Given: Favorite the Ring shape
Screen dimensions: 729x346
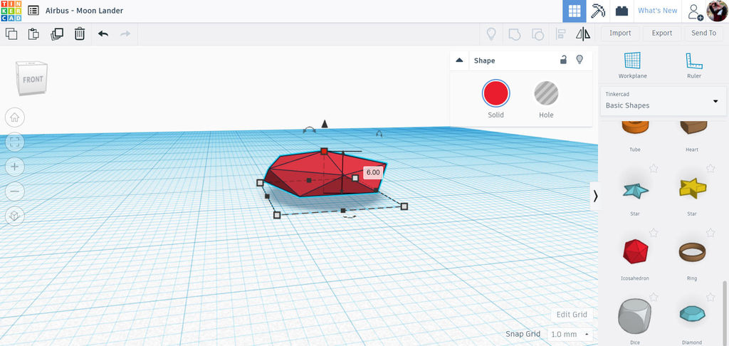Looking at the screenshot, I should click(710, 232).
